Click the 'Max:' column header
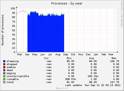 coord(114,58)
